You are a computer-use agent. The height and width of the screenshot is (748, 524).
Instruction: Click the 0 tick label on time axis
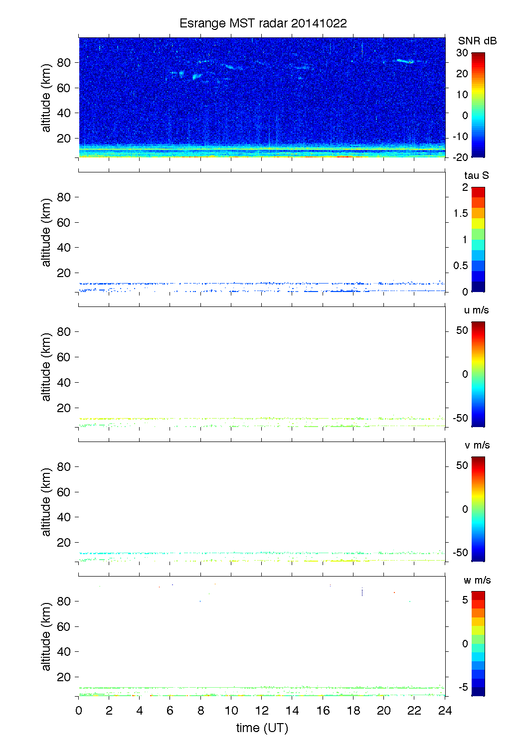pyautogui.click(x=79, y=711)
